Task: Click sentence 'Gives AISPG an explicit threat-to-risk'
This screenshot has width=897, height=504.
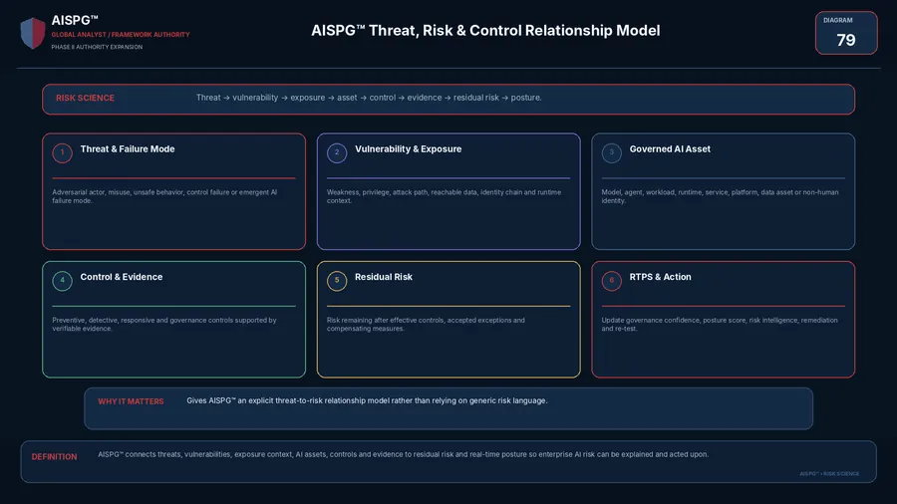Action: (x=367, y=400)
